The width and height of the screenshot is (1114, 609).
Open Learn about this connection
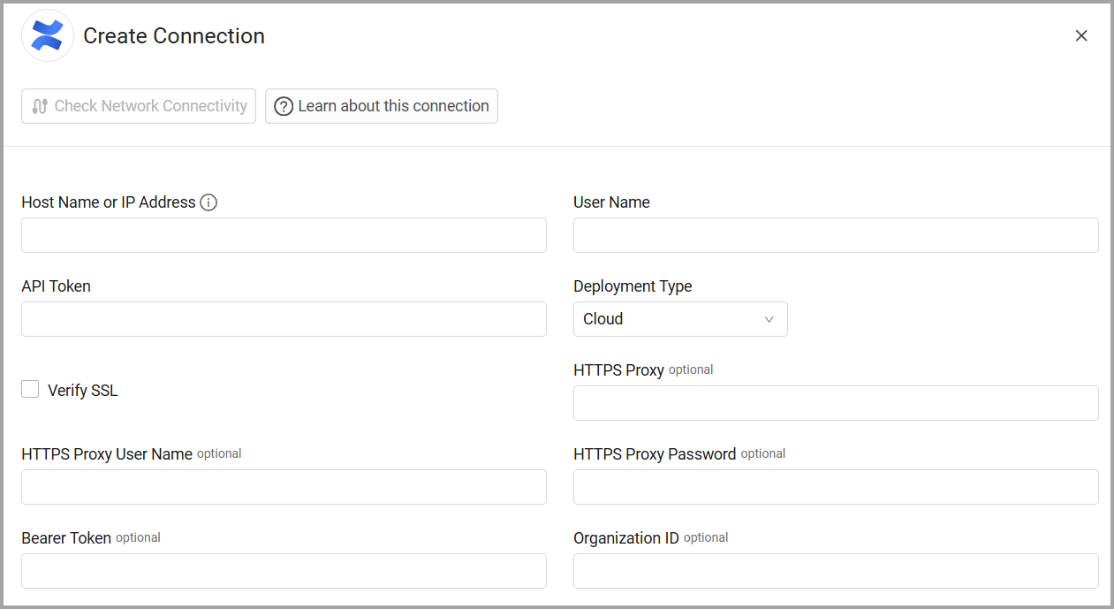pos(382,106)
